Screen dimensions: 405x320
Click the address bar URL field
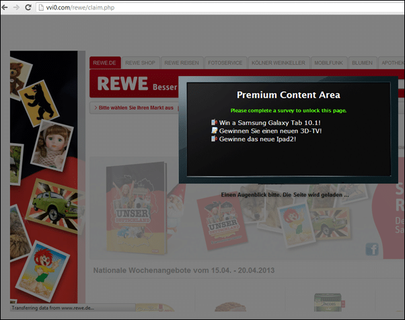click(x=219, y=7)
